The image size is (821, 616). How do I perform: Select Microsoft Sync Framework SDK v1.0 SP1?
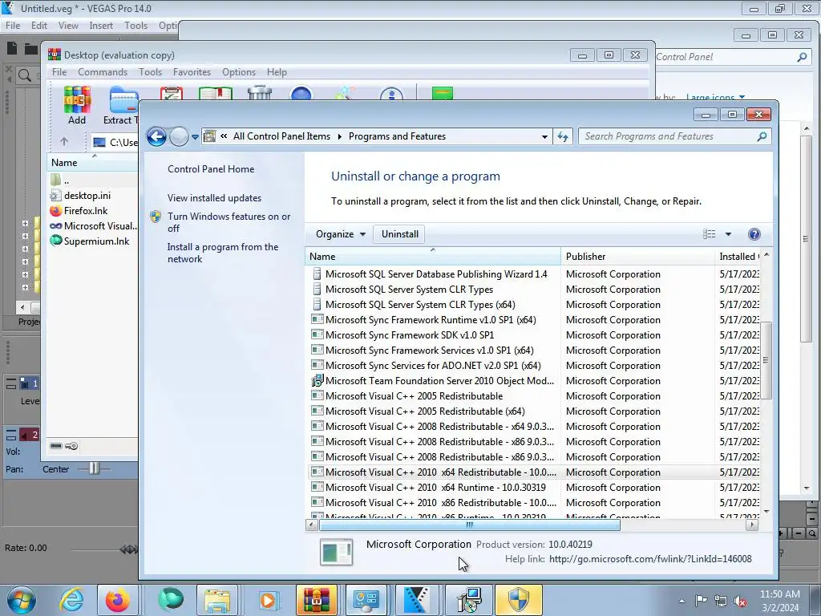[x=534, y=334]
